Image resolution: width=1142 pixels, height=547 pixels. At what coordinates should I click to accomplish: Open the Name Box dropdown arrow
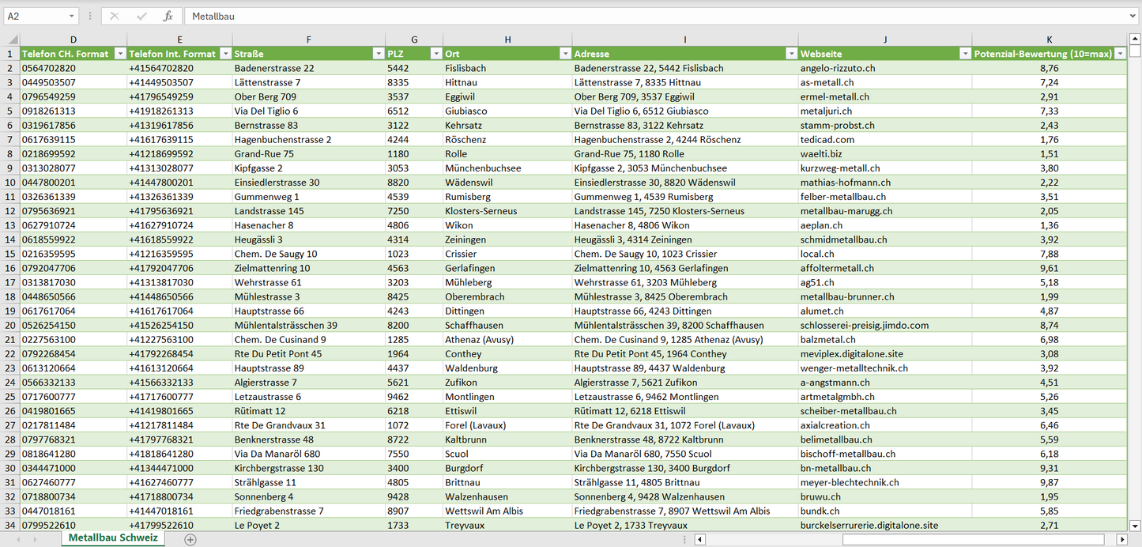point(72,16)
